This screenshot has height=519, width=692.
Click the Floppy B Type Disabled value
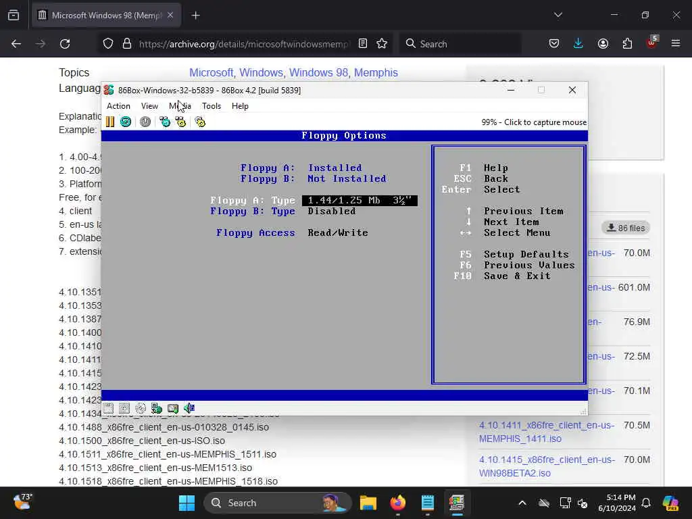tap(331, 211)
